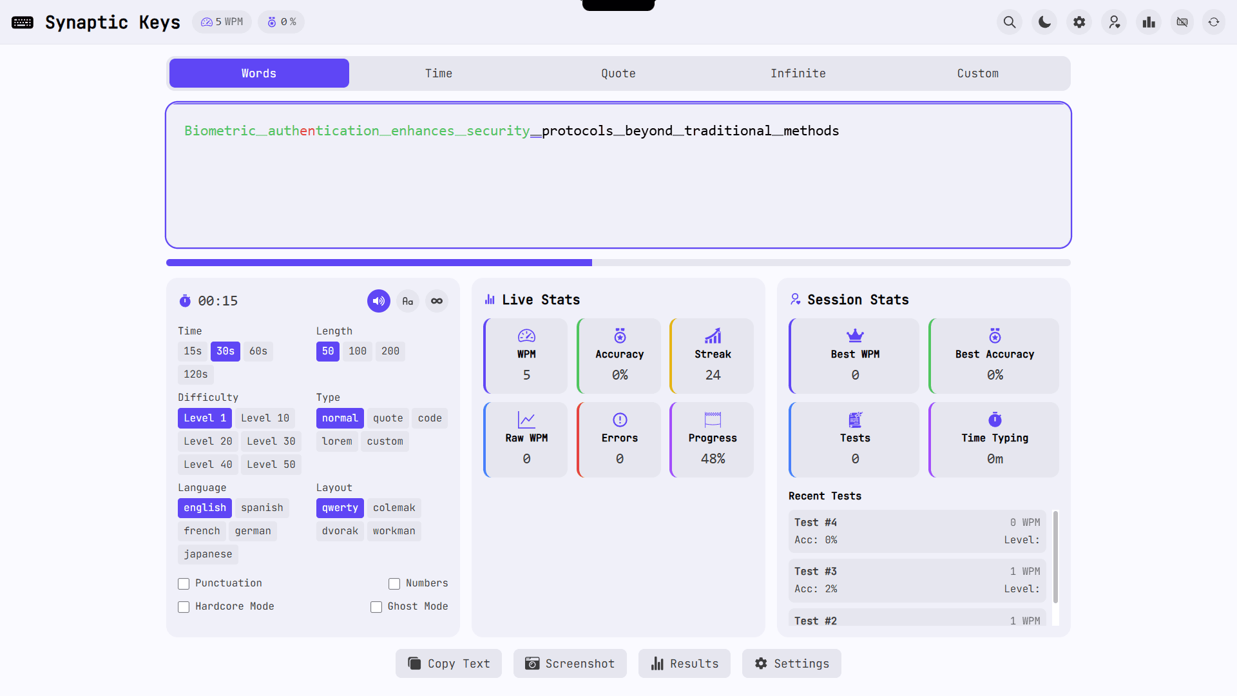The image size is (1237, 696).
Task: Select the lorem text type
Action: tap(337, 441)
